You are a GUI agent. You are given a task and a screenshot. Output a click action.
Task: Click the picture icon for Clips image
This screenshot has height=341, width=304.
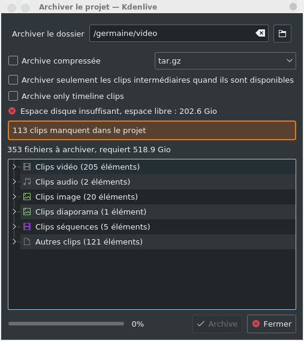[x=27, y=197]
